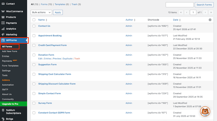The width and height of the screenshot is (217, 121).
Task: Select the Forms (13) filter
Action: 46,4
